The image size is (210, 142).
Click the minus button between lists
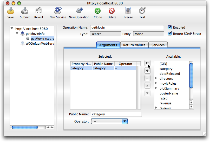coord(147,78)
